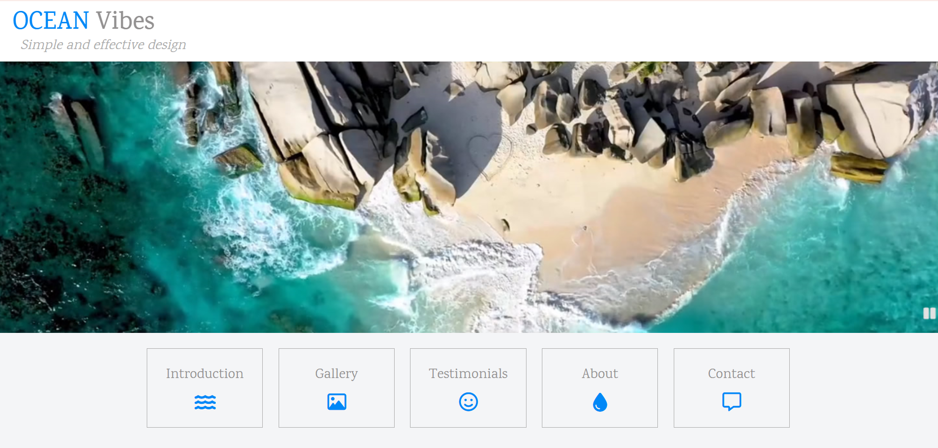
Task: Open the About label
Action: click(600, 374)
